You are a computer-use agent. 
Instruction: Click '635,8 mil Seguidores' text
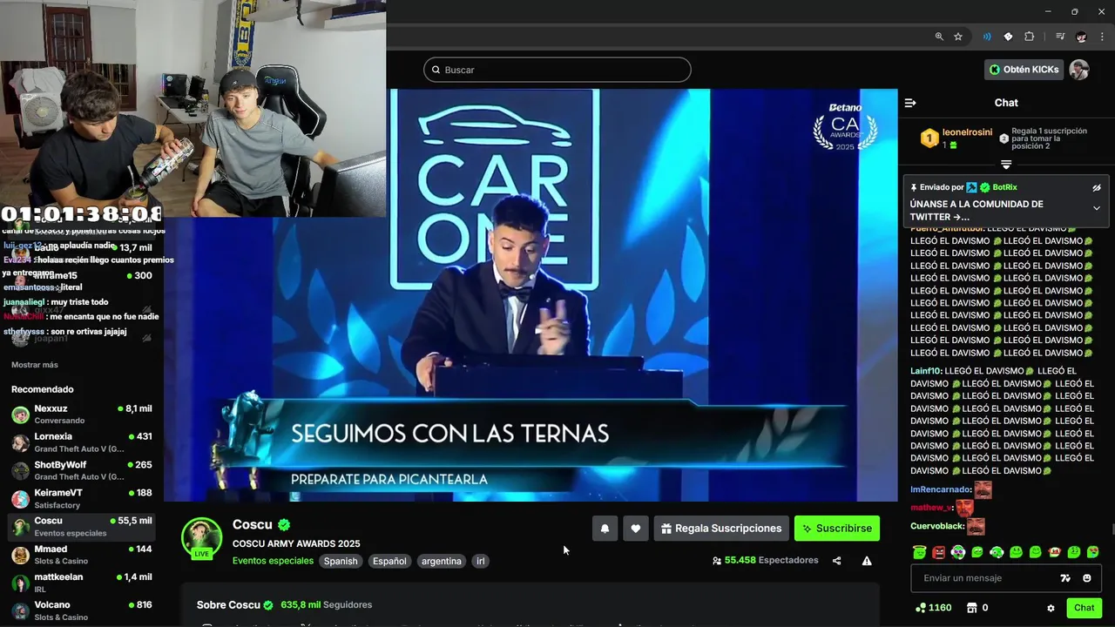click(326, 604)
